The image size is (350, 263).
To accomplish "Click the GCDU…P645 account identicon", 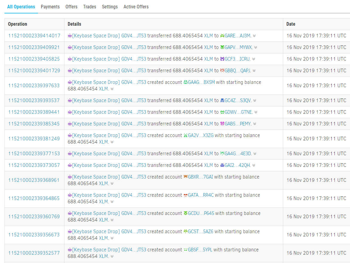I will pos(186,213).
